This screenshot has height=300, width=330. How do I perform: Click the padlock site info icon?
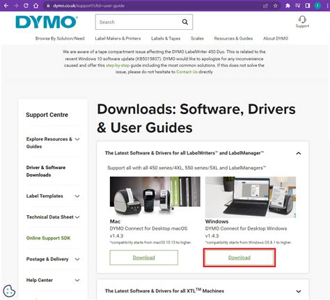48,6
